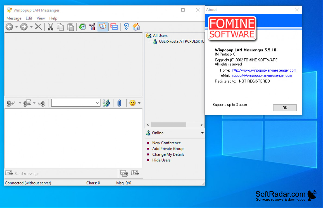Expand the Reply to all dropdown arrow
Image resolution: width=323 pixels, height=208 pixels.
[34, 103]
